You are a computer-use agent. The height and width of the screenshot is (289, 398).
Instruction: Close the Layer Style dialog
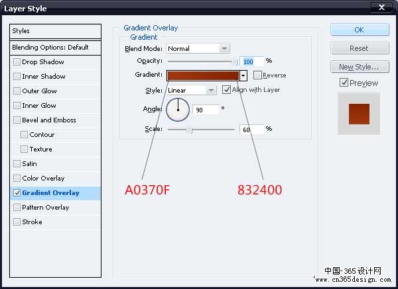pyautogui.click(x=381, y=7)
